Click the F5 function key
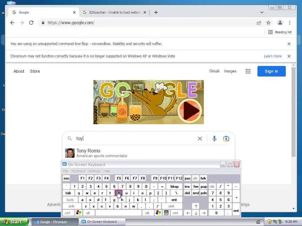302x226 pixels. 119,178
